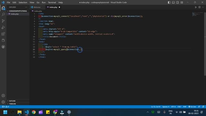Open the View menu
Viewport: 206px width, 116px height.
32,3
